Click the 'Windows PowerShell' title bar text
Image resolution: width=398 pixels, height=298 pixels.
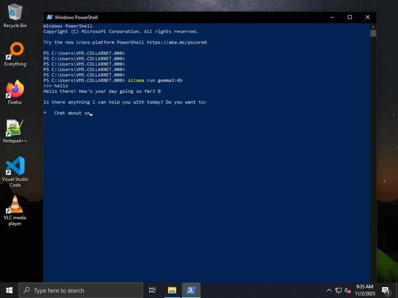[x=76, y=17]
